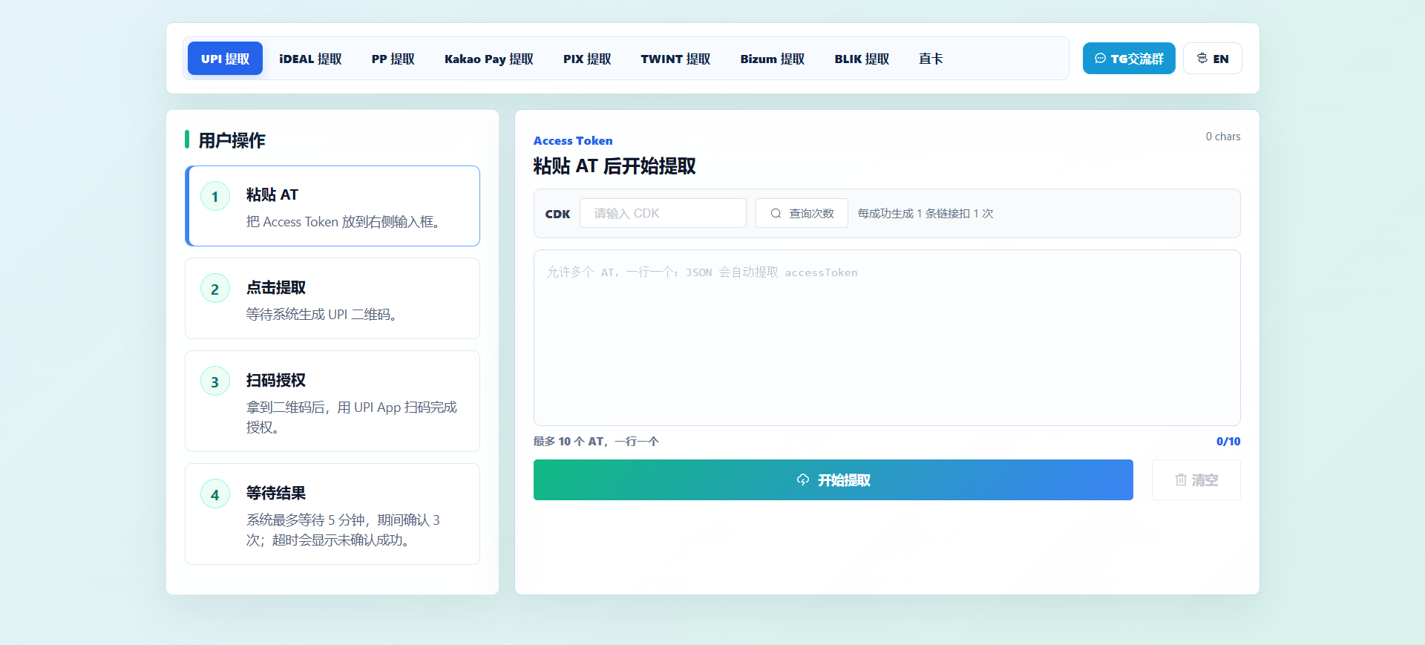Viewport: 1425px width, 645px height.
Task: Click the trash icon on the 清空 button
Action: [1181, 480]
